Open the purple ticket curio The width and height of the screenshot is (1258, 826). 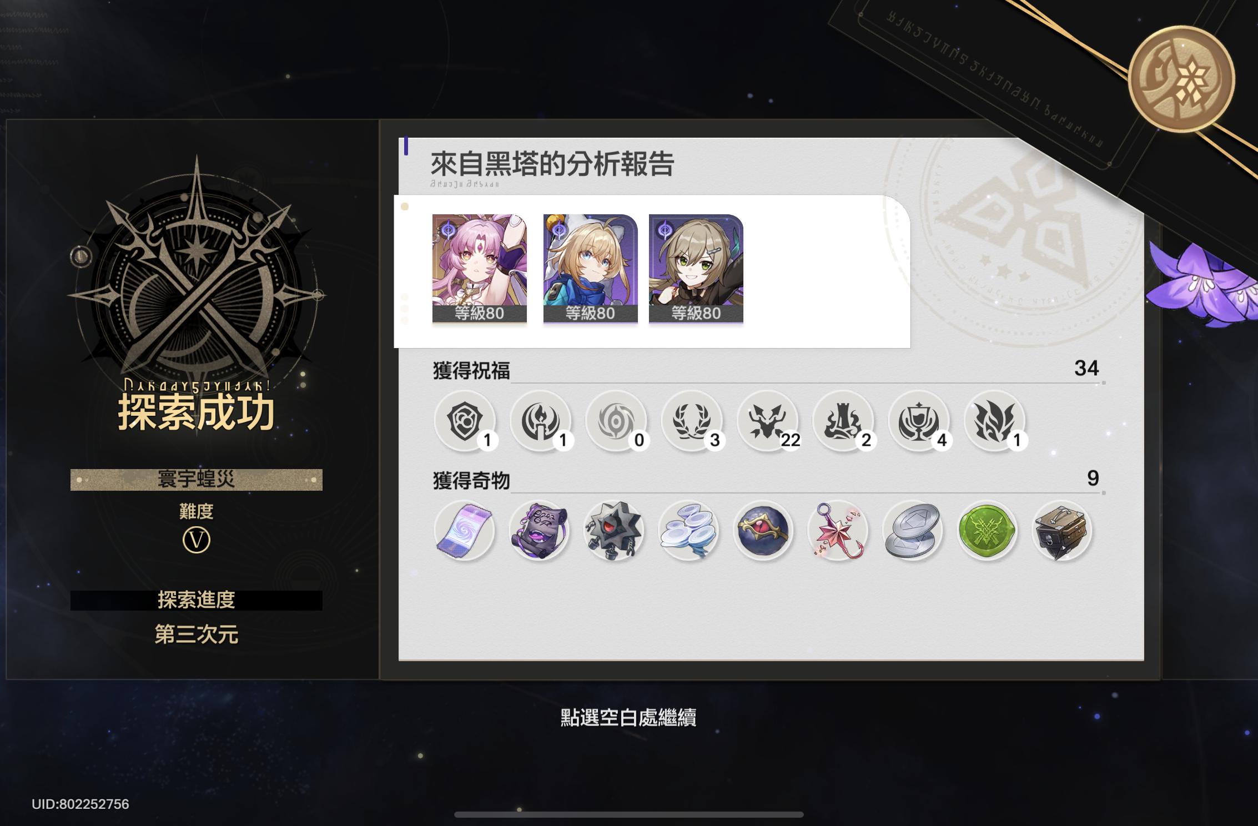pyautogui.click(x=464, y=531)
